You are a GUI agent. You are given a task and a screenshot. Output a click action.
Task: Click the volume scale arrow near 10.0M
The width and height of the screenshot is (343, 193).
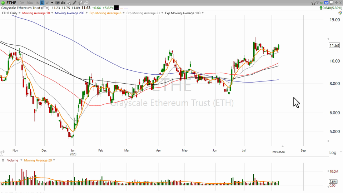328,171
